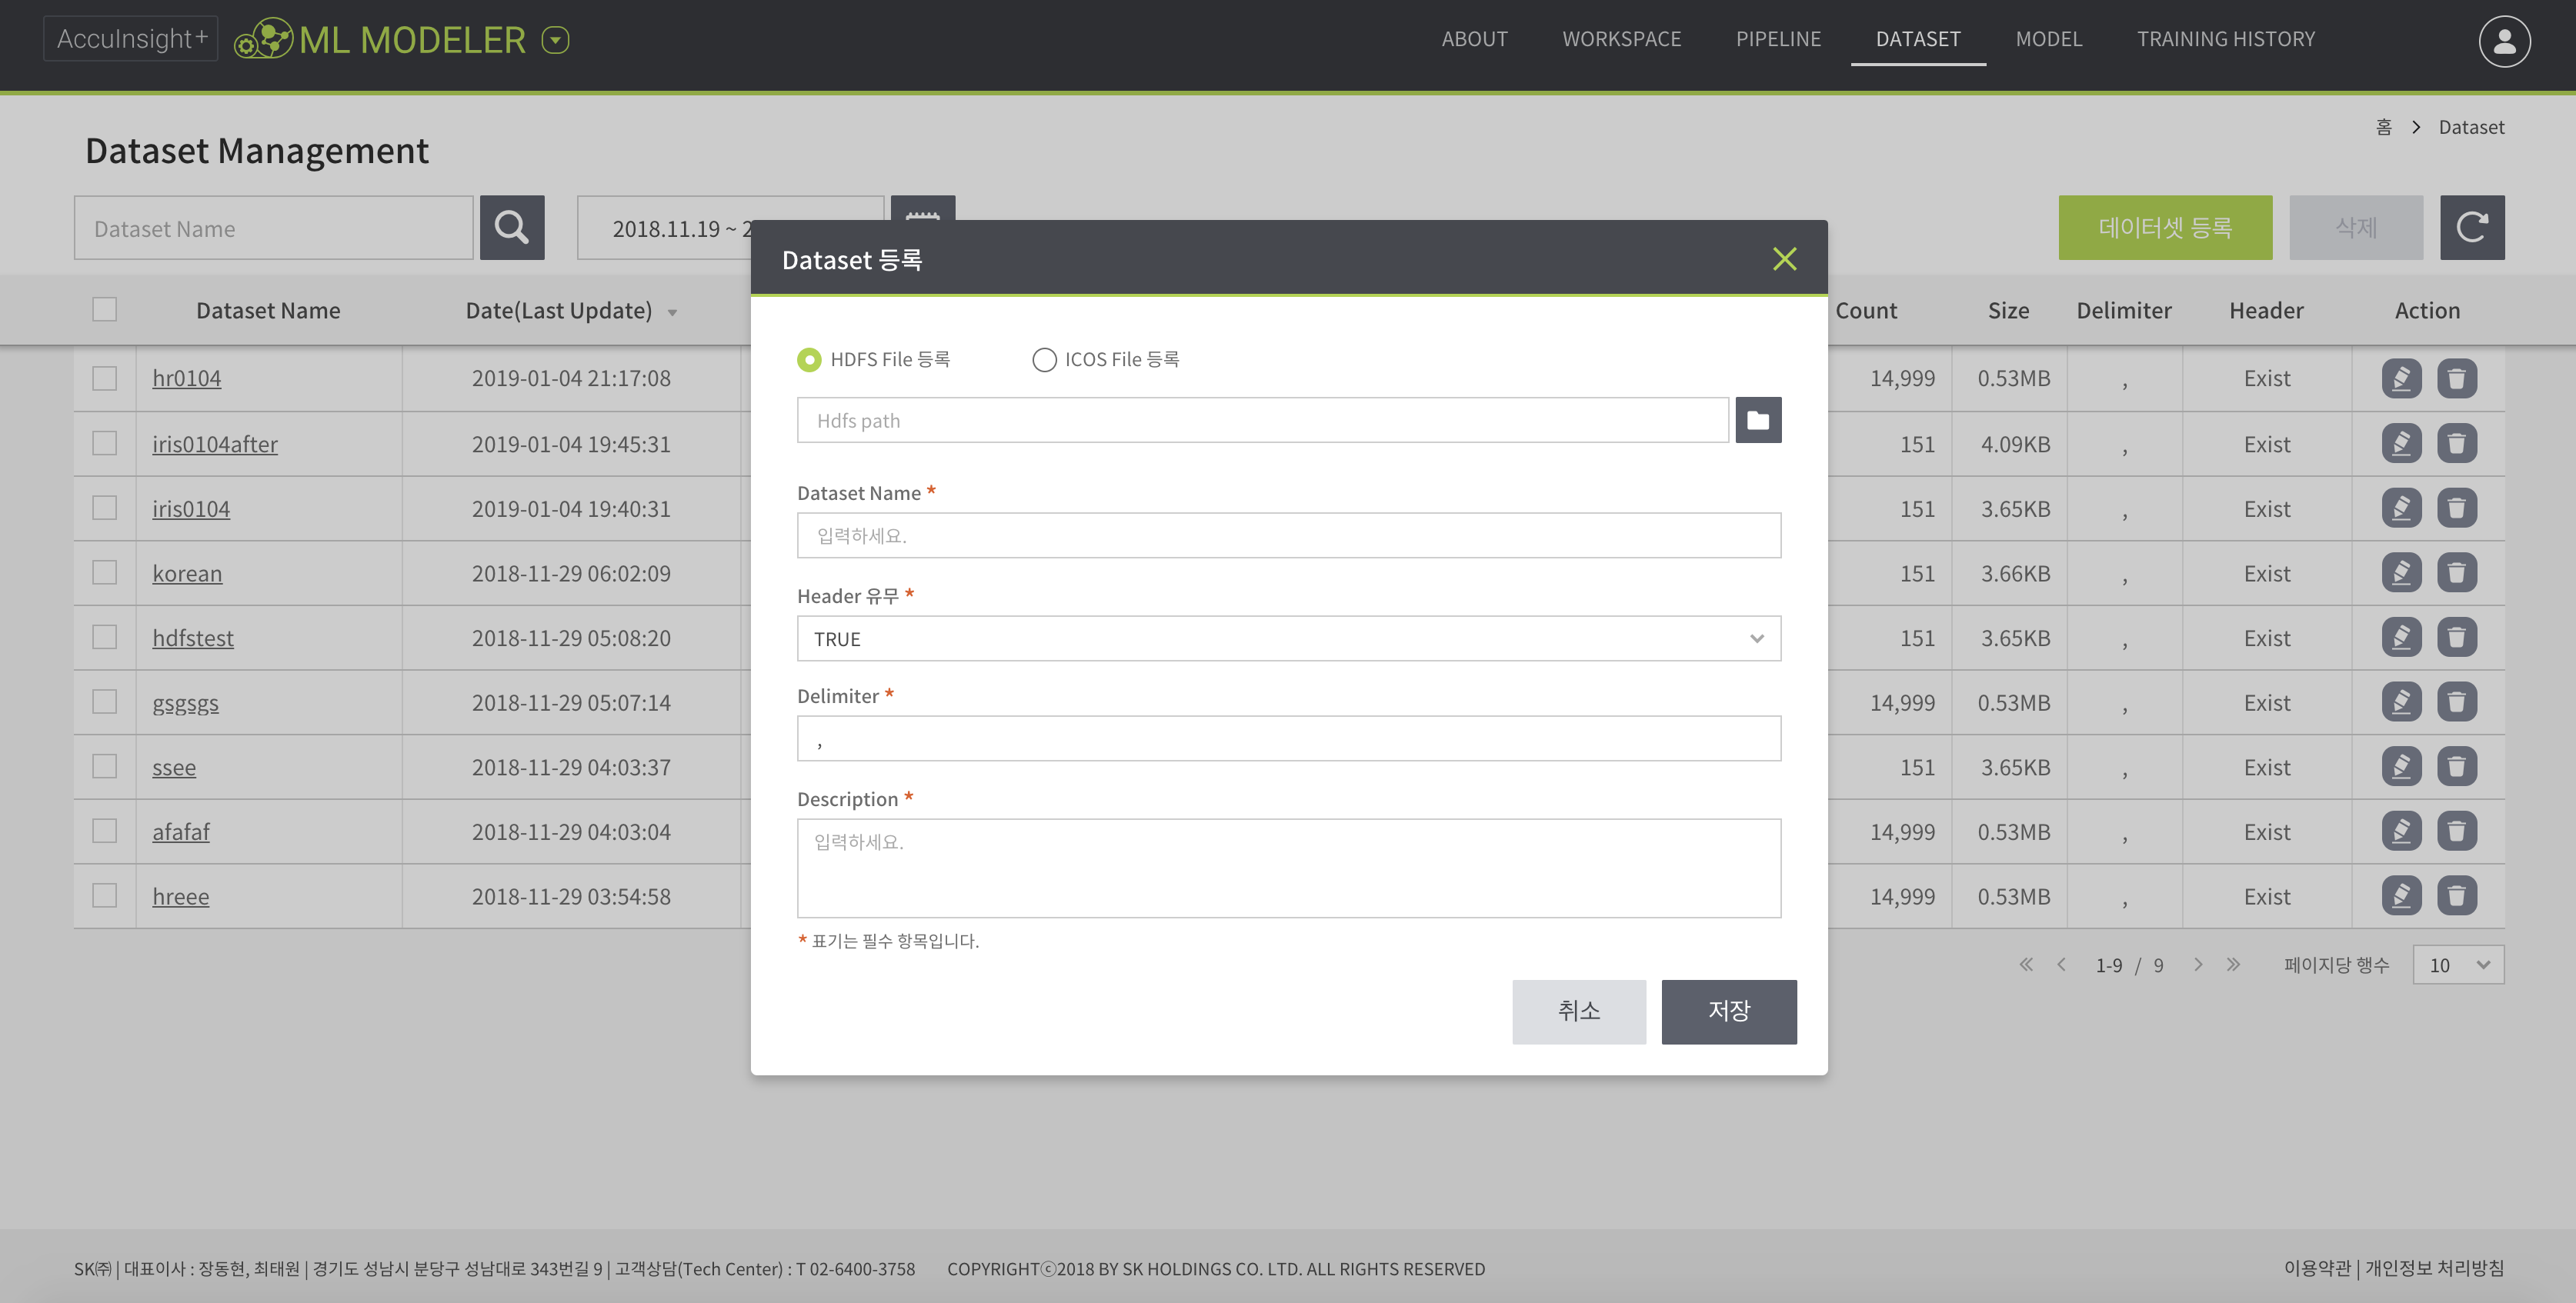Viewport: 2576px width, 1303px height.
Task: Focus the Dataset Name field in dialog
Action: [x=1288, y=535]
